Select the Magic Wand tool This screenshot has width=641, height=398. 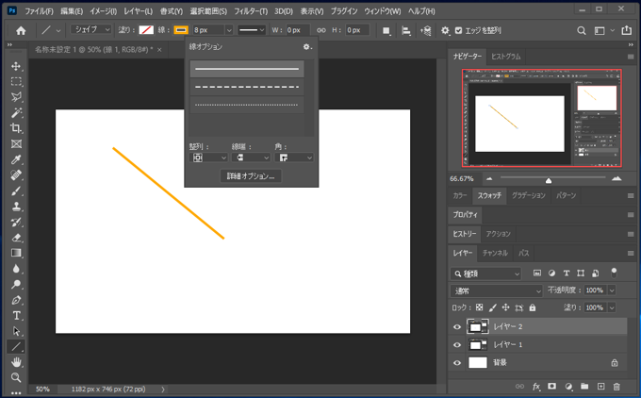(16, 112)
